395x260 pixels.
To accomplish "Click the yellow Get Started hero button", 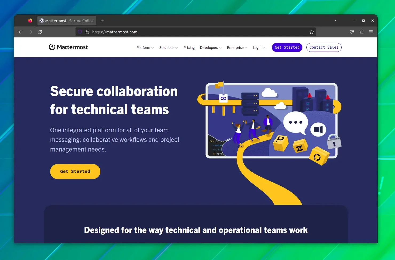I will [x=75, y=172].
